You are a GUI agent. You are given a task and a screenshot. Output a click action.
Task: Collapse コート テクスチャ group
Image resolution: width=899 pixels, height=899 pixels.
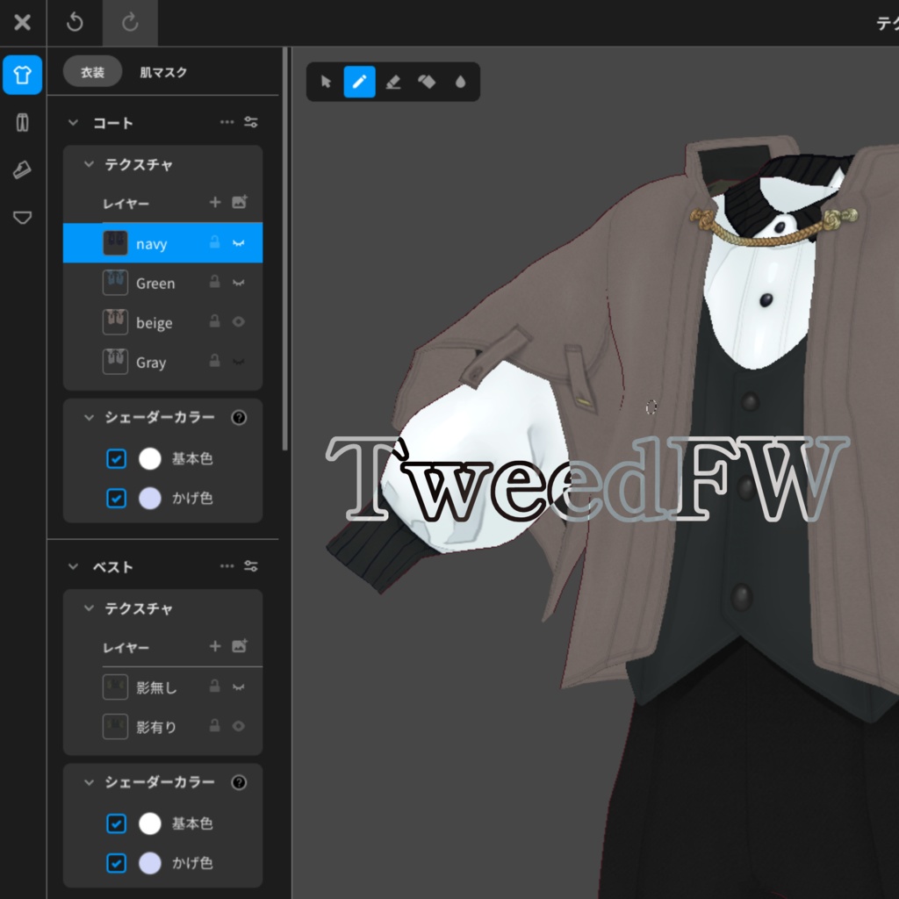89,164
